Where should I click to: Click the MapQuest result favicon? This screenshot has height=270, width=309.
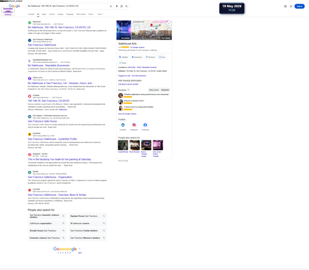[30, 23]
